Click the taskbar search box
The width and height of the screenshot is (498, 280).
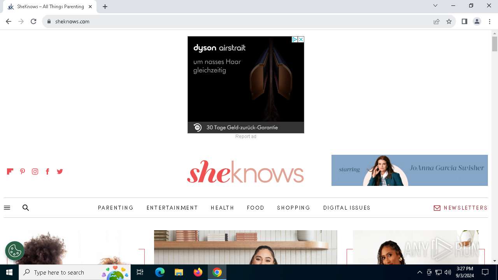75,272
